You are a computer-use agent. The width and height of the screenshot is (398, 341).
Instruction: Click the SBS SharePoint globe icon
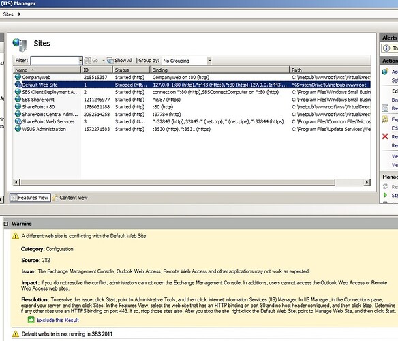[x=18, y=99]
